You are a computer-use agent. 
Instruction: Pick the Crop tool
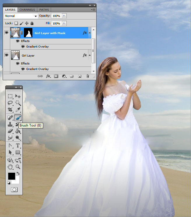[10, 110]
